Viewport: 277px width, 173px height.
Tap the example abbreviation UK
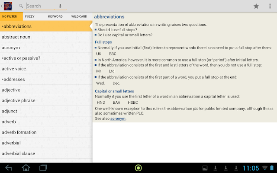coord(99,54)
